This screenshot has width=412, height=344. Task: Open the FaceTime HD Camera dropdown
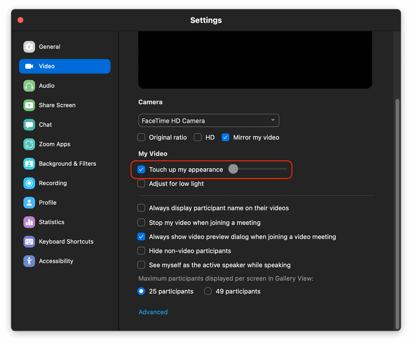pyautogui.click(x=209, y=120)
